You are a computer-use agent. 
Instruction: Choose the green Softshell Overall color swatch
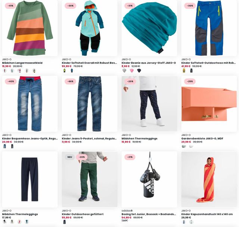[65, 71]
